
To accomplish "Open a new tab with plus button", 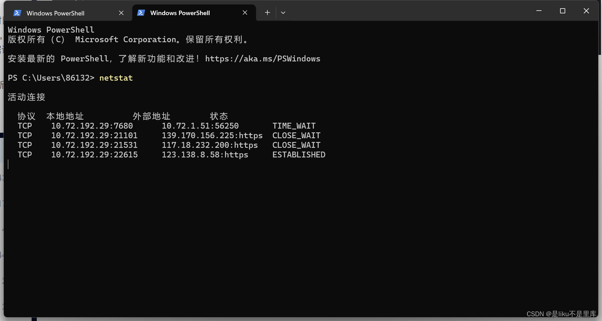I will (267, 13).
